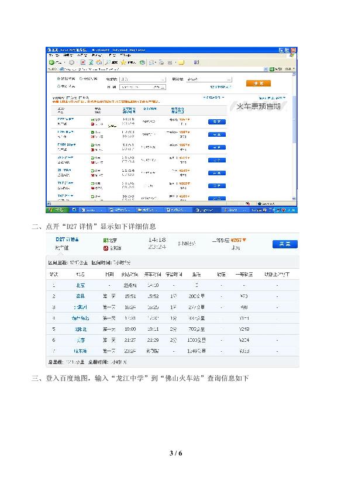Click the browser page vertical scrollbar
The height and width of the screenshot is (492, 348).
coord(294,137)
